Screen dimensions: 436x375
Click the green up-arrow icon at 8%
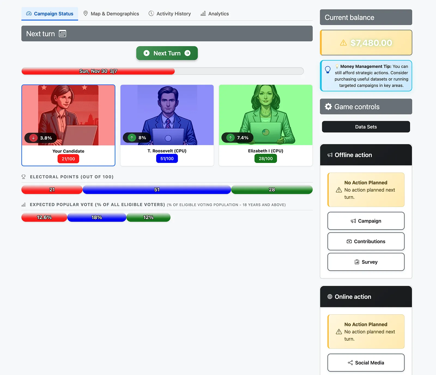132,138
